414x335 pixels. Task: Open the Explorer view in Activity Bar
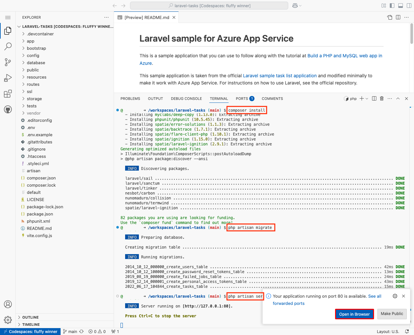[8, 30]
